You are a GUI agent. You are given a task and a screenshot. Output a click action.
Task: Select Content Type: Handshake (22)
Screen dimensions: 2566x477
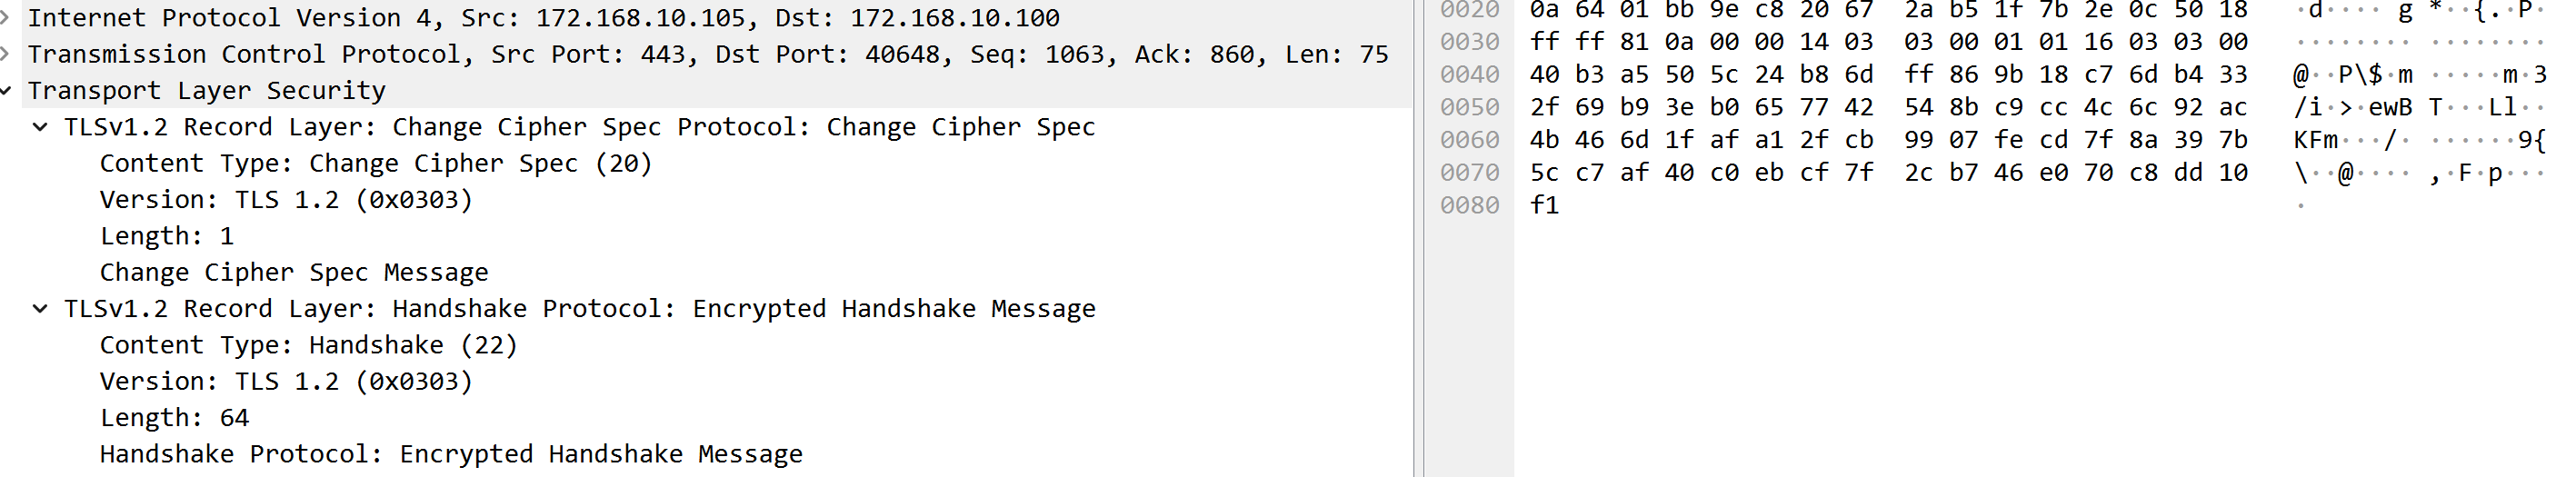click(x=309, y=345)
